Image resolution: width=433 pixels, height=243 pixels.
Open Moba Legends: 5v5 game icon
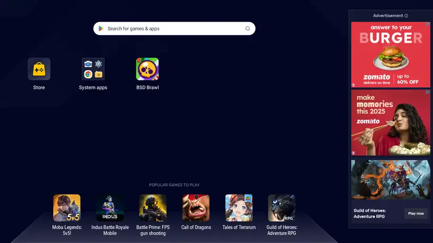coord(67,208)
